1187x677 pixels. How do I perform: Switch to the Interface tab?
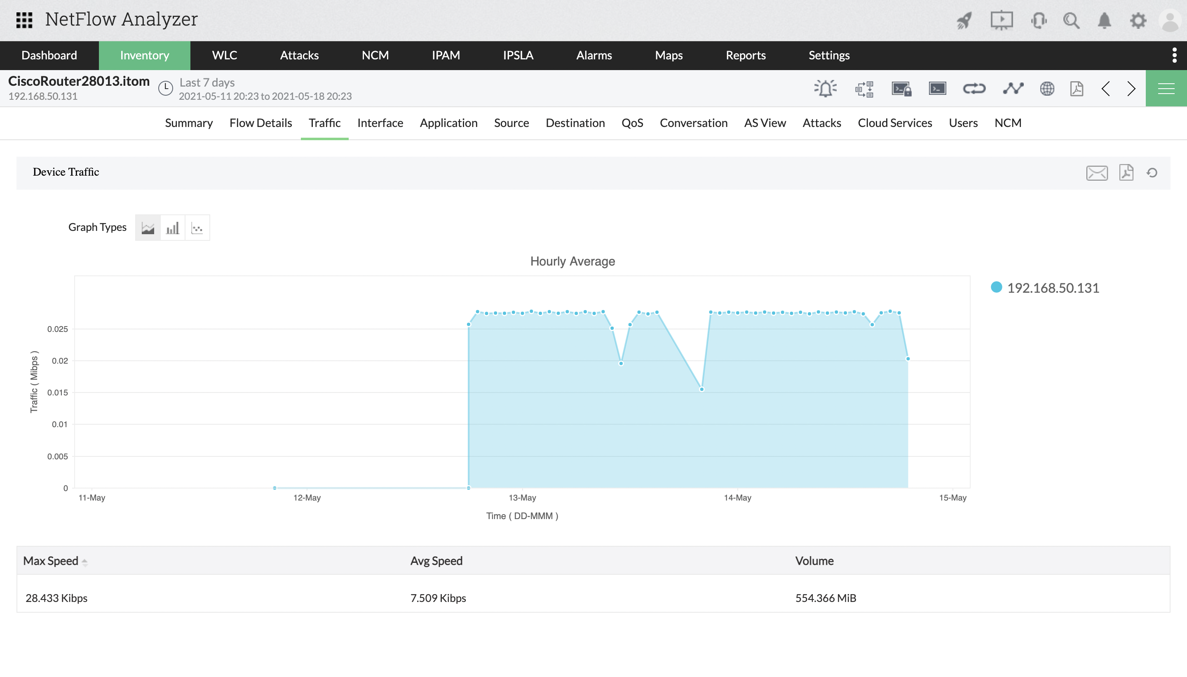(x=380, y=123)
